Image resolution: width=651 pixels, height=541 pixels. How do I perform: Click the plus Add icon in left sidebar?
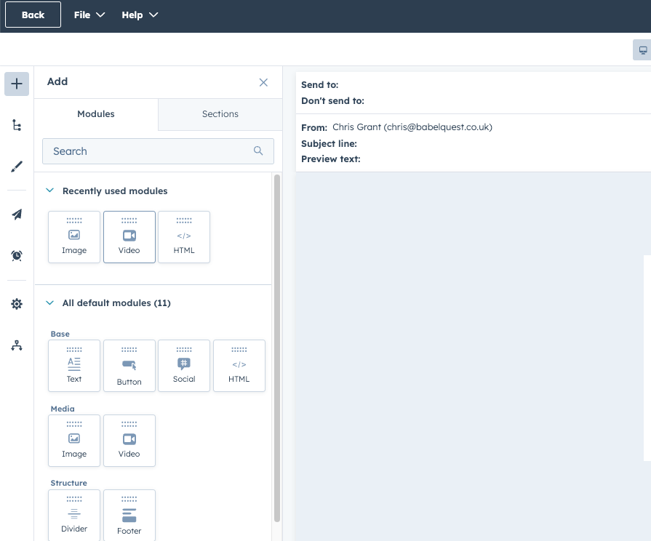17,84
